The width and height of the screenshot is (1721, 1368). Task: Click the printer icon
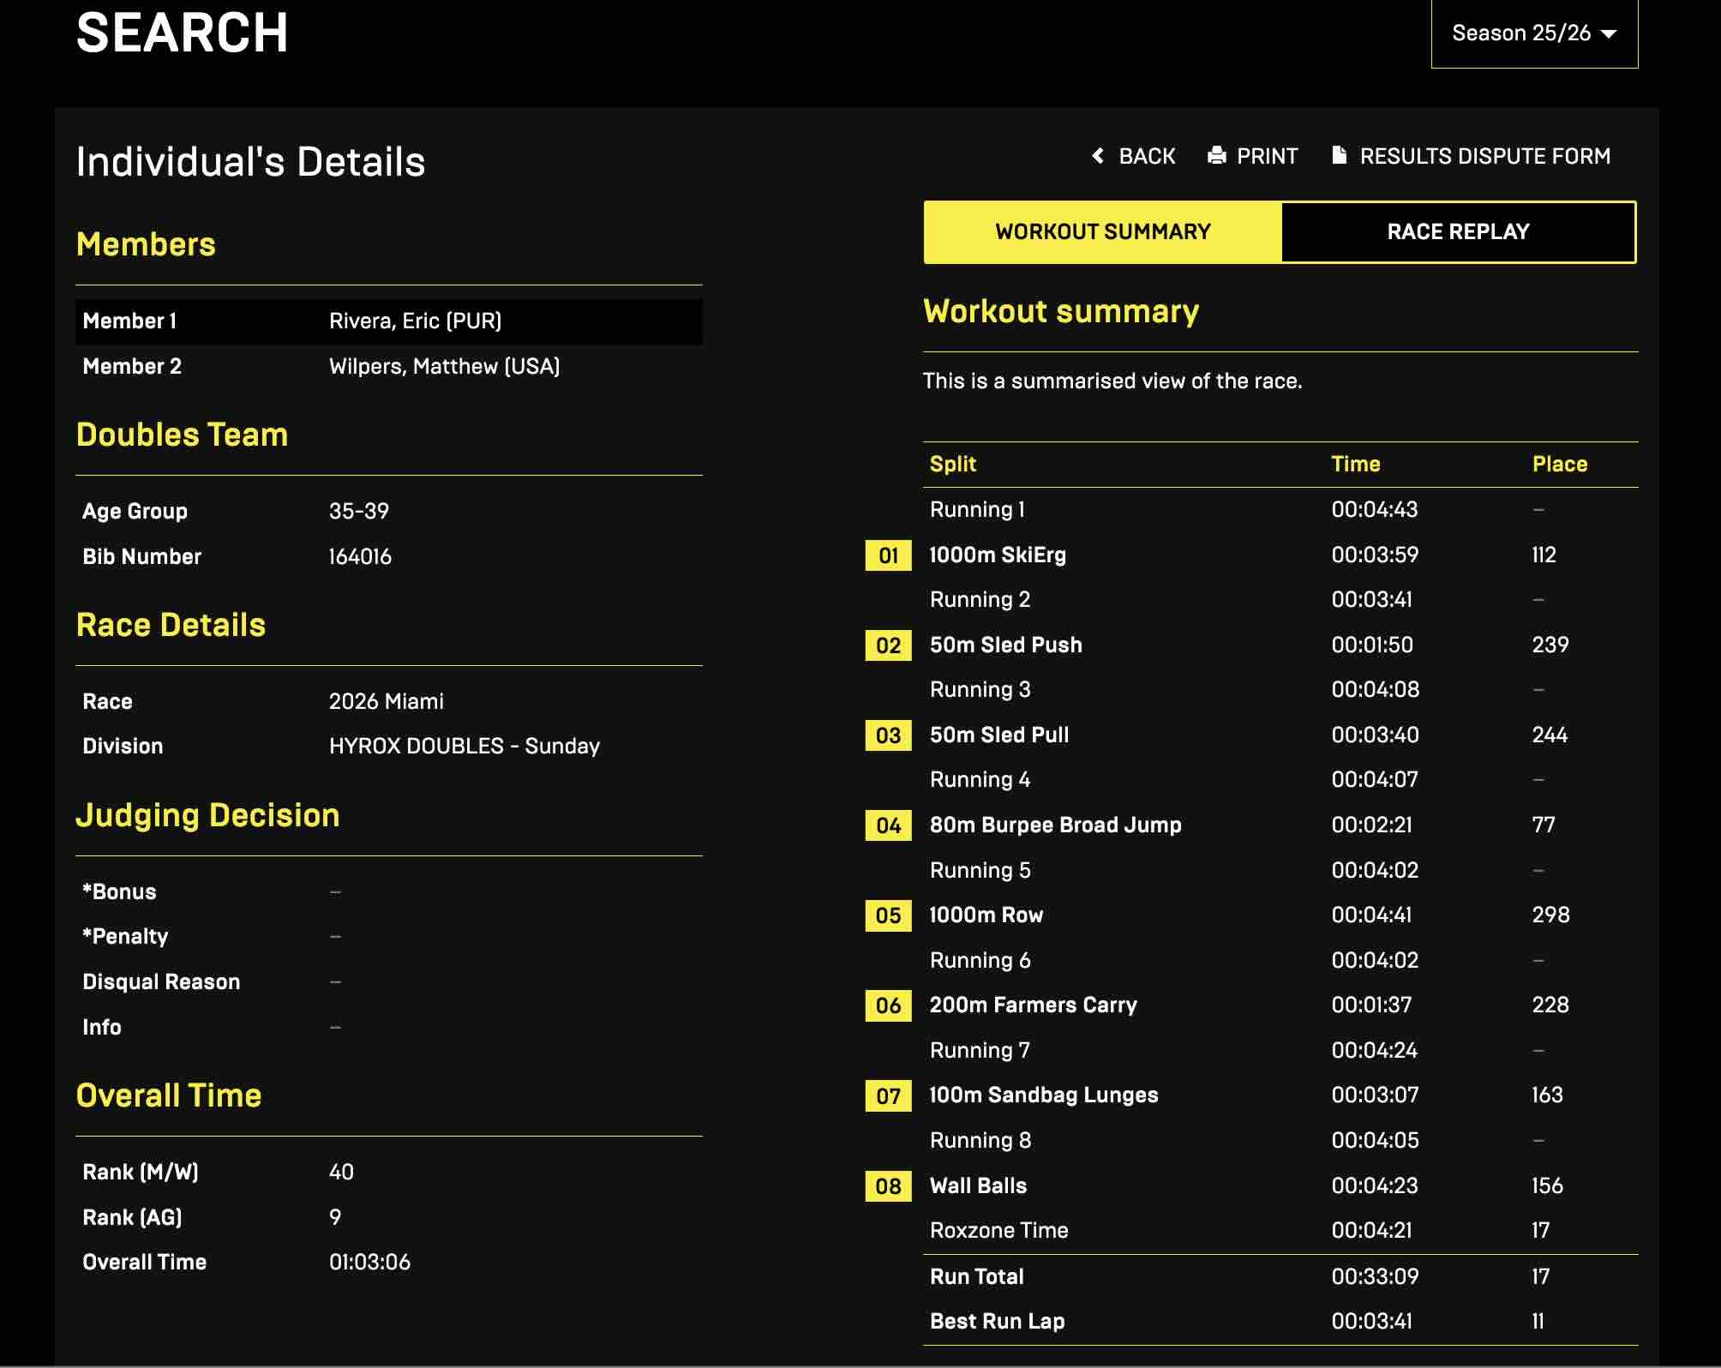[1216, 155]
